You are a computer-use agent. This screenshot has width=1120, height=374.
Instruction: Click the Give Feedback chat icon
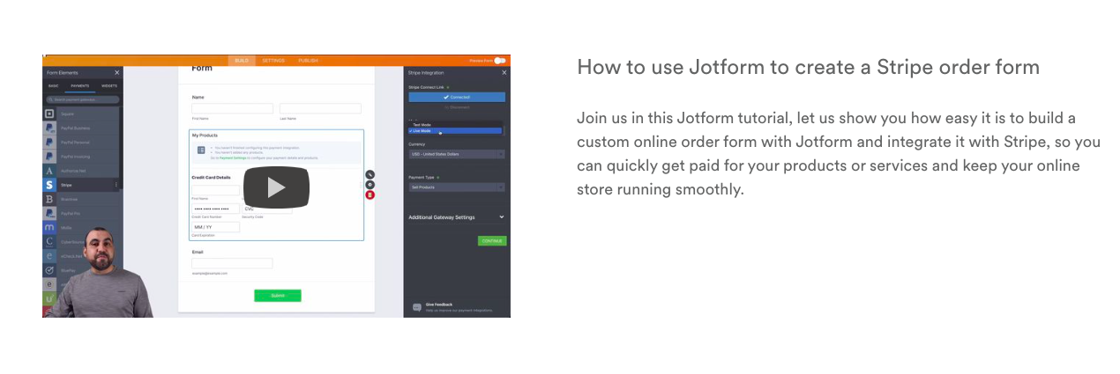(x=416, y=307)
